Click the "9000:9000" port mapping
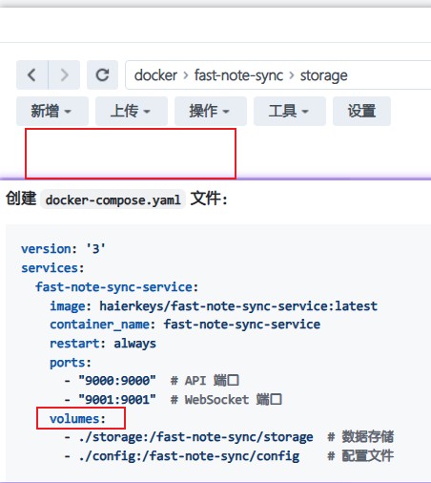The image size is (431, 483). (117, 381)
